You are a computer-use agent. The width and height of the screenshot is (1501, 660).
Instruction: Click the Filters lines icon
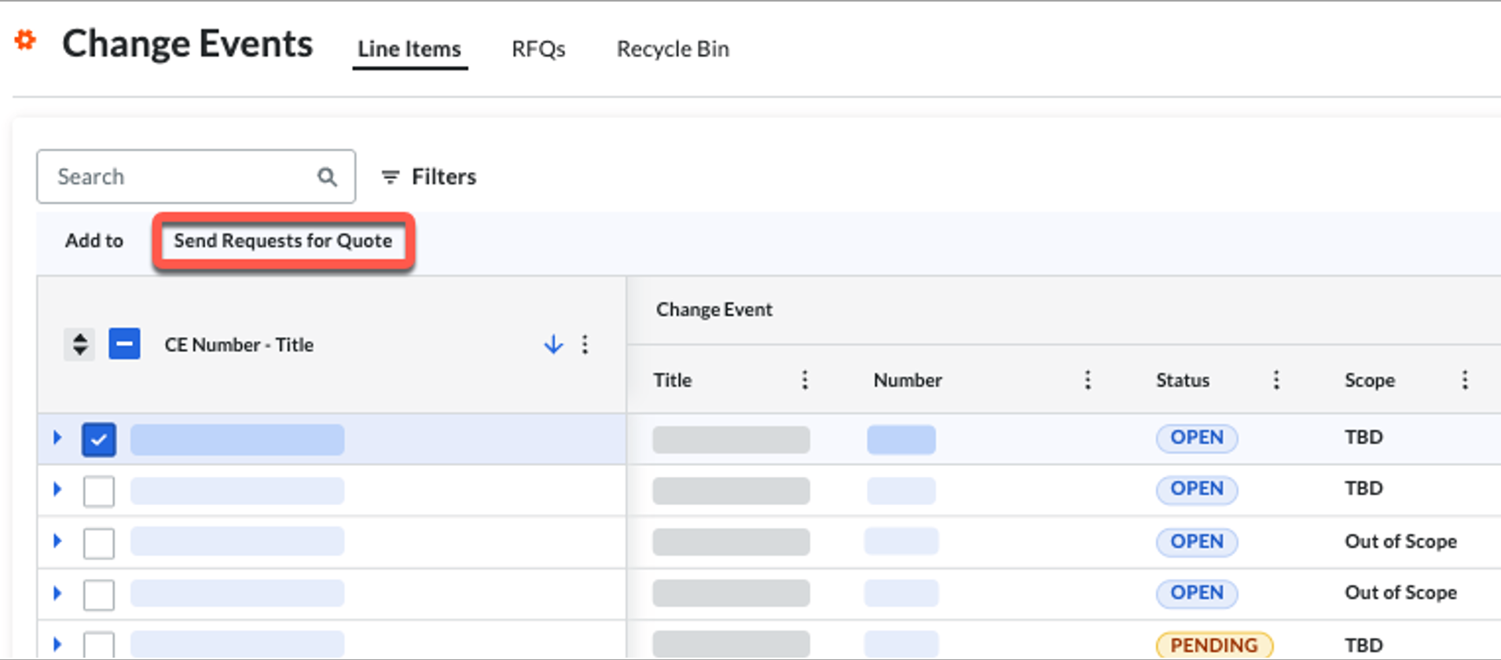point(390,177)
